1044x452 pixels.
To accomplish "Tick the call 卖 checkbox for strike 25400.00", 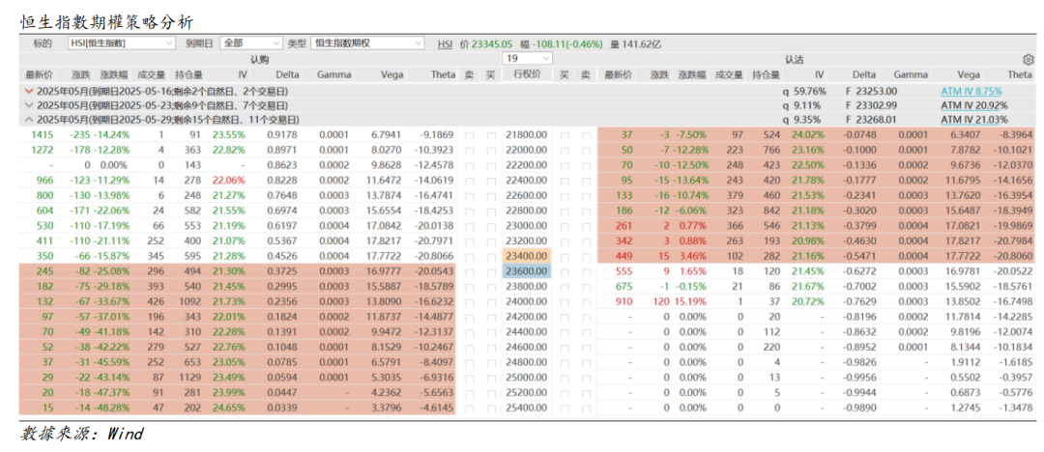I will (469, 408).
